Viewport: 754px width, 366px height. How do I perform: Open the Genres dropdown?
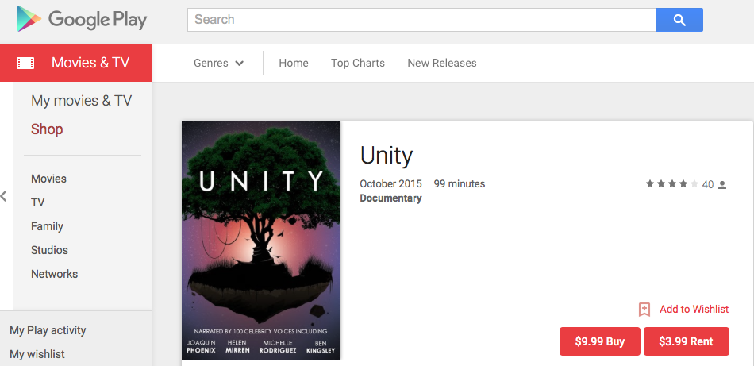point(219,63)
